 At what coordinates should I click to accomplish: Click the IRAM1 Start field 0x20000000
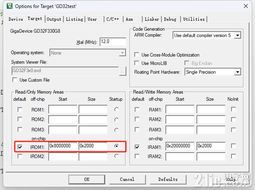tap(180, 146)
